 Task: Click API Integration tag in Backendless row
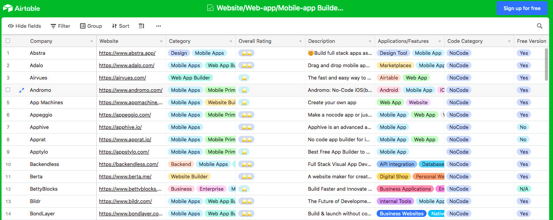point(397,164)
